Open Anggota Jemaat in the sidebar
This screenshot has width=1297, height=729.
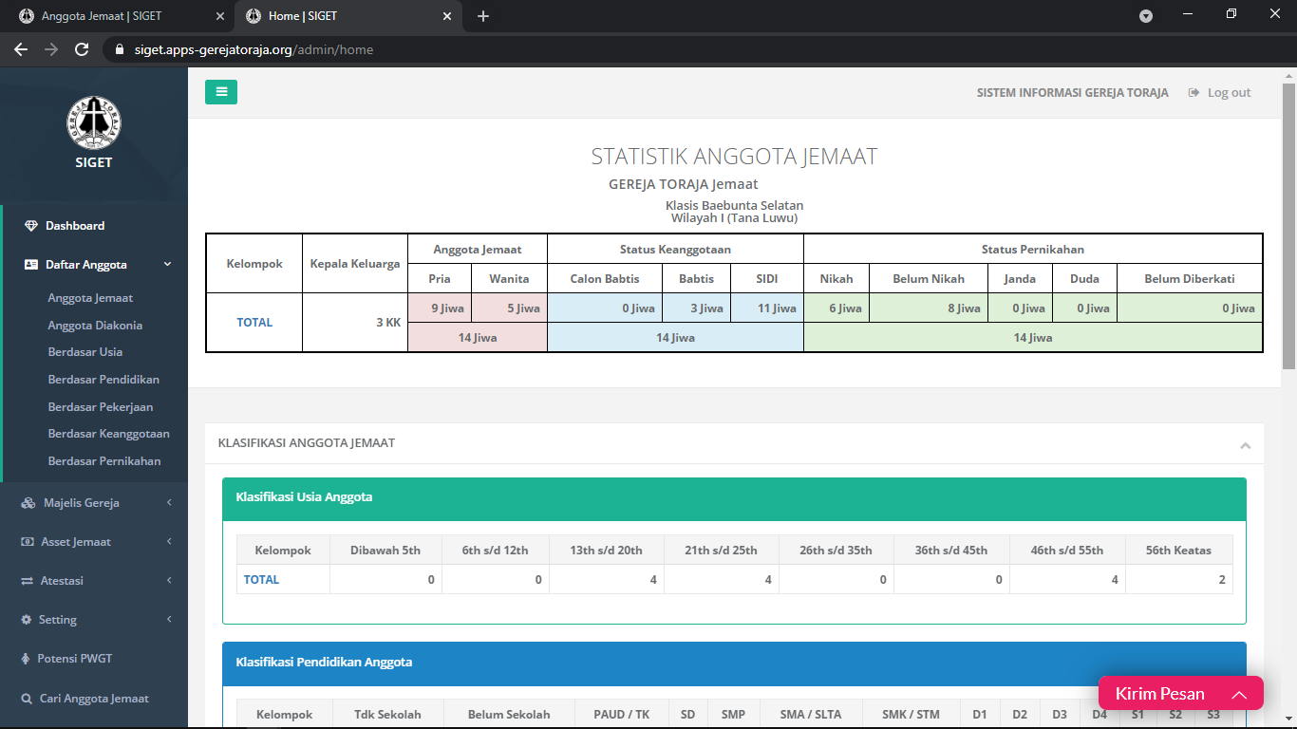click(90, 298)
